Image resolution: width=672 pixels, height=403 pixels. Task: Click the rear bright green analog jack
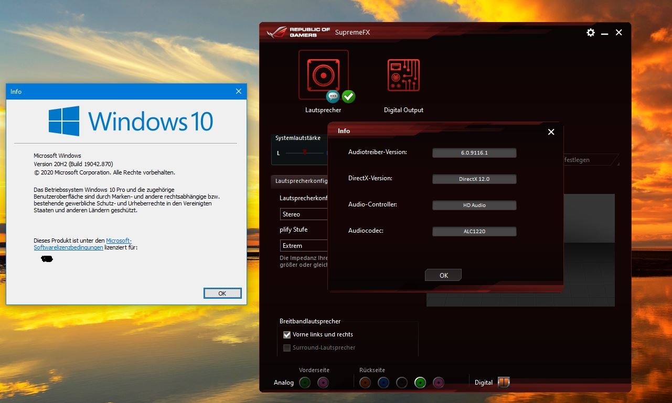pyautogui.click(x=420, y=383)
